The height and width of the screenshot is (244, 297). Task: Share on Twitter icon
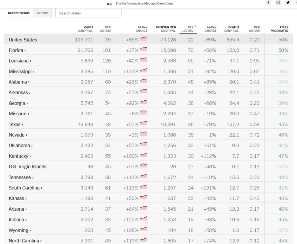coord(288,3)
